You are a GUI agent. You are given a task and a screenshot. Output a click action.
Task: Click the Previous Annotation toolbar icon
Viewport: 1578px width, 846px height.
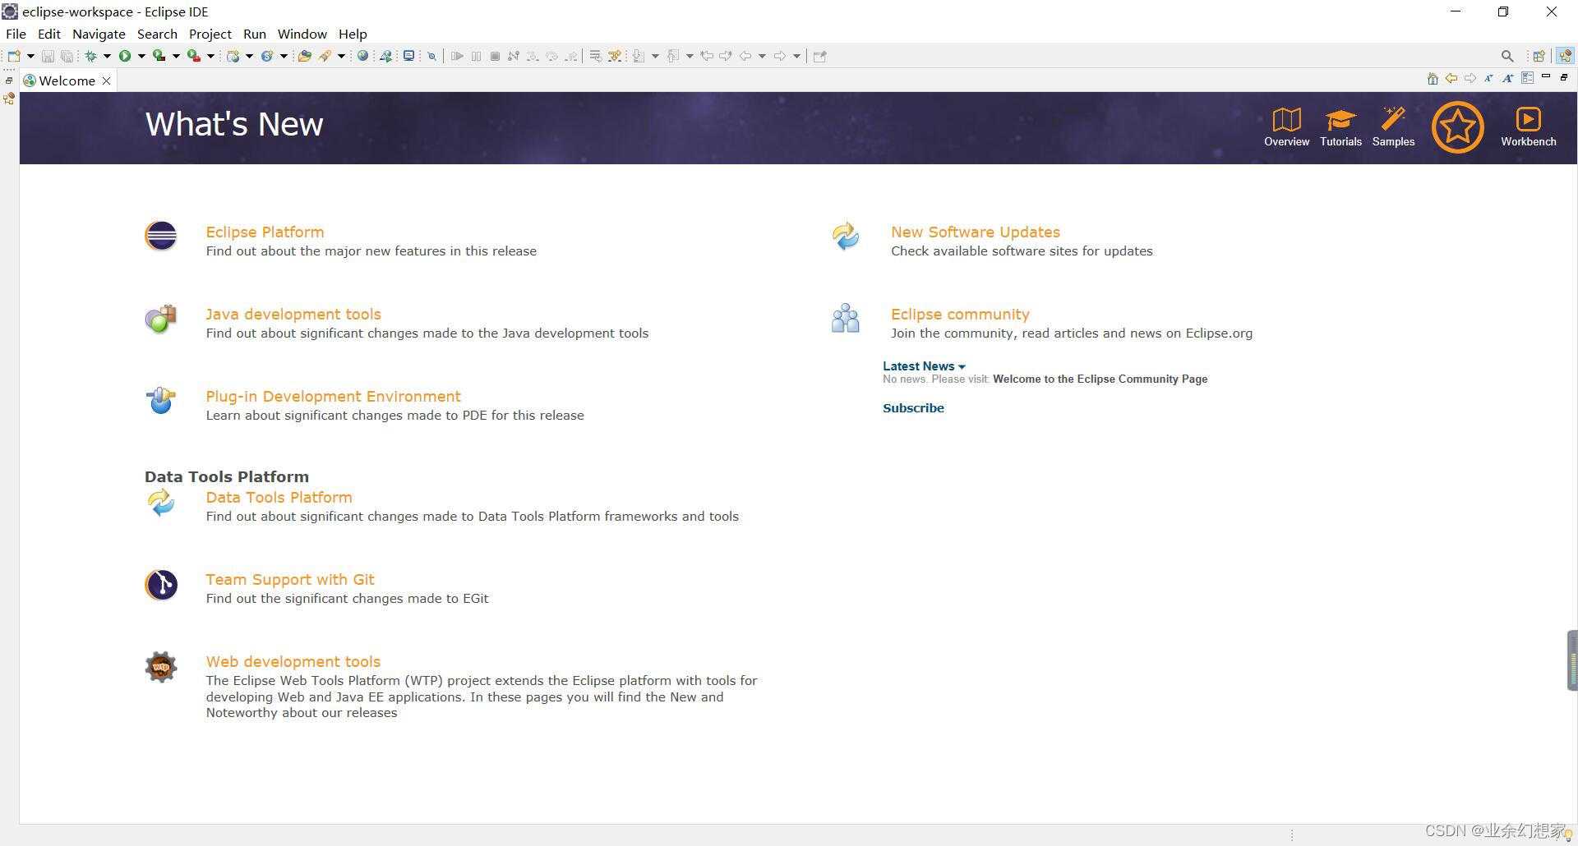[673, 56]
